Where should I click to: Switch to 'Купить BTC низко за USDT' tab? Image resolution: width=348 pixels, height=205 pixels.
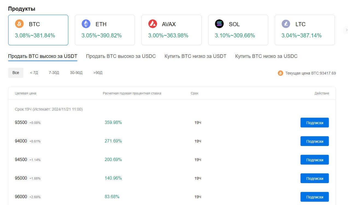[195, 56]
